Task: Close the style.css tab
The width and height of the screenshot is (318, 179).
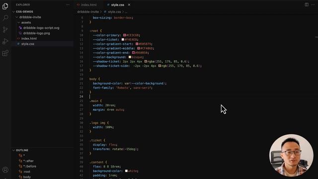Action: [129, 4]
